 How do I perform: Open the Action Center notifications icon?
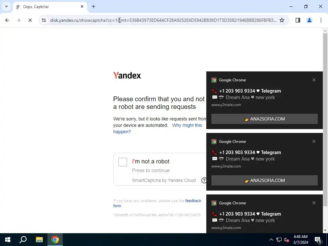(x=318, y=240)
